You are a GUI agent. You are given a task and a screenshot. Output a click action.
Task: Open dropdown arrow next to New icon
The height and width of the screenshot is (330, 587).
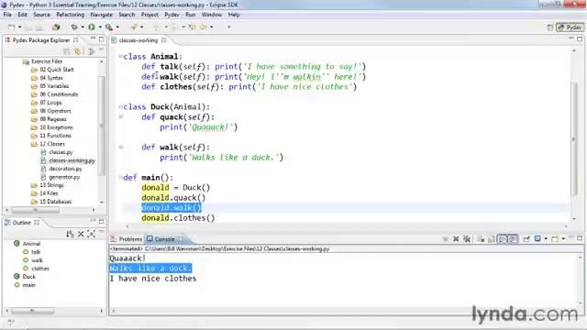[x=20, y=27]
